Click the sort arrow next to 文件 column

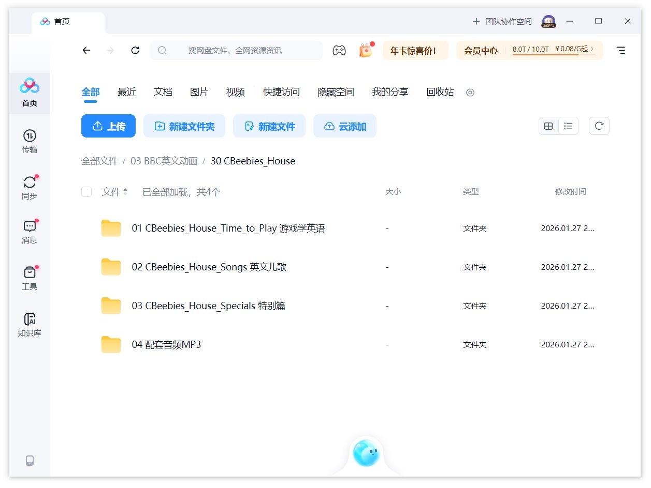pyautogui.click(x=124, y=191)
